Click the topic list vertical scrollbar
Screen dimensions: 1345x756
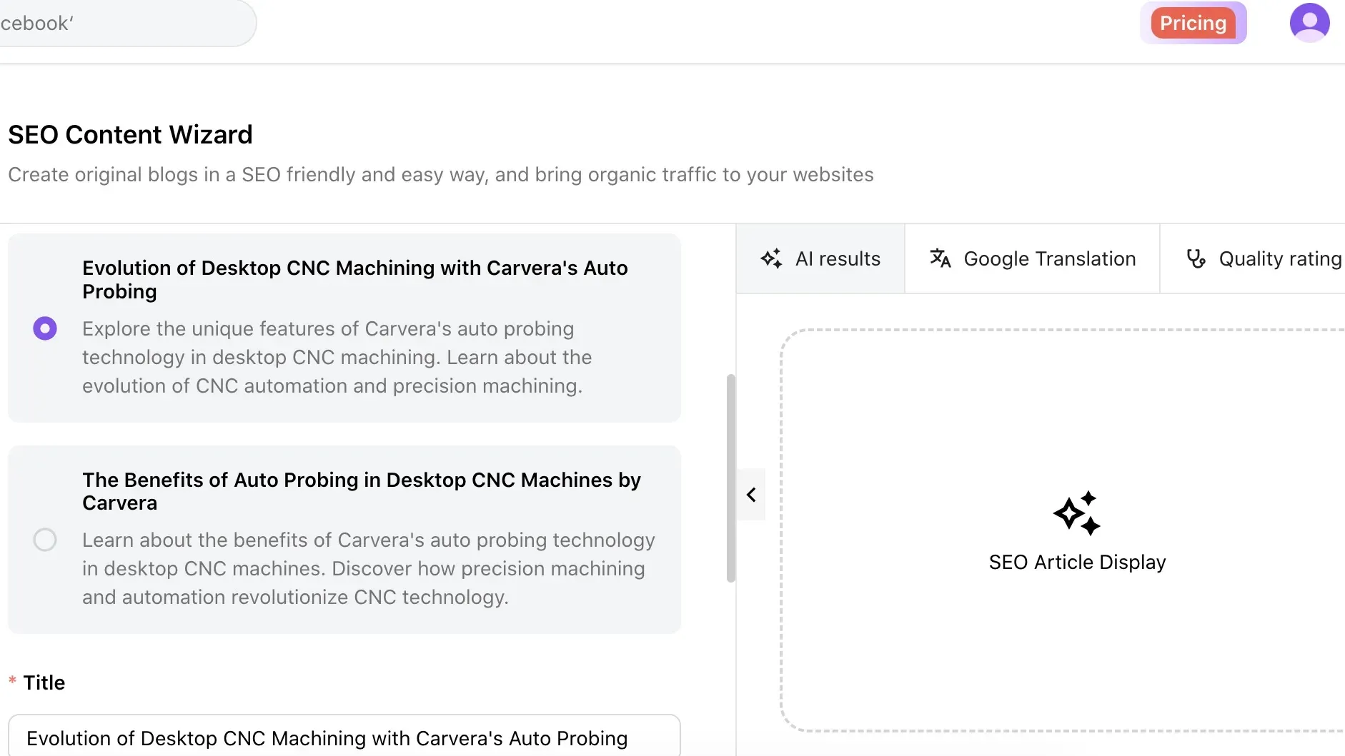click(x=730, y=478)
